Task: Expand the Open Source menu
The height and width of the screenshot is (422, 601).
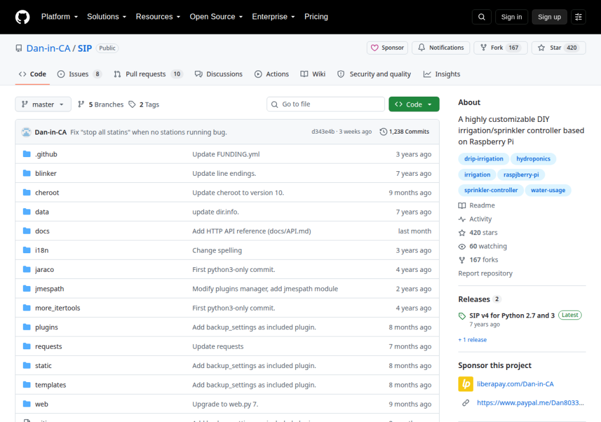Action: tap(216, 17)
